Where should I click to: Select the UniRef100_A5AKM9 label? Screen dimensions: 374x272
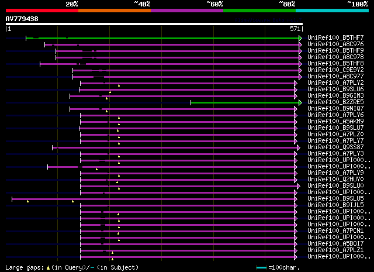pyautogui.click(x=335, y=122)
